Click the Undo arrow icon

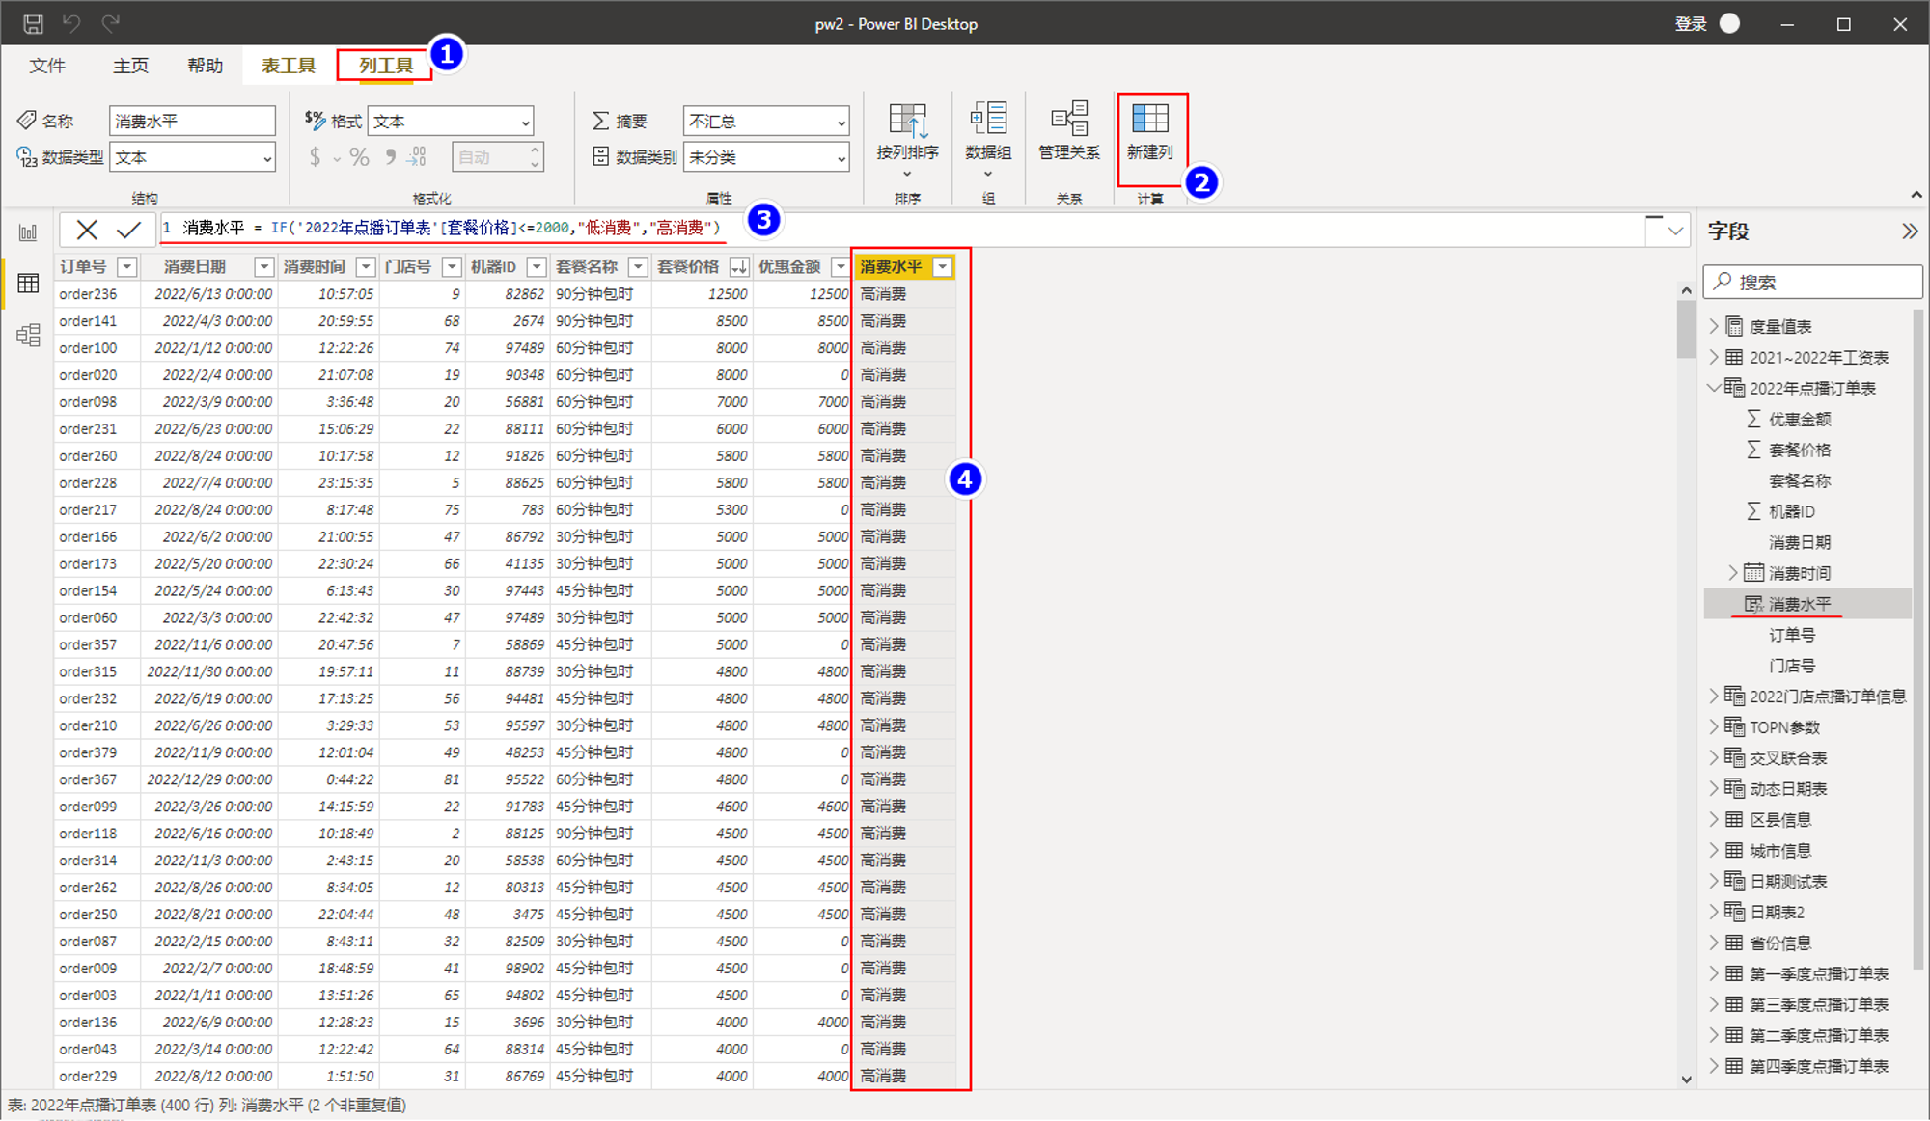pos(72,23)
